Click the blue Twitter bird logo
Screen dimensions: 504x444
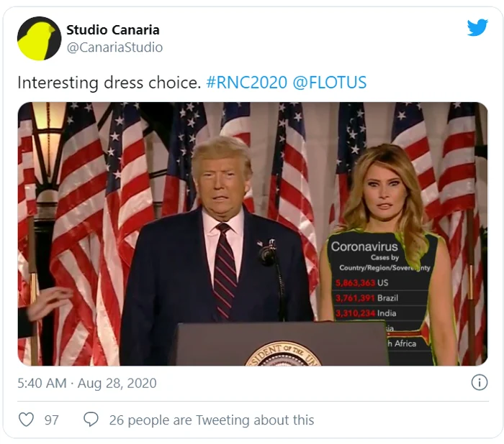tap(477, 28)
